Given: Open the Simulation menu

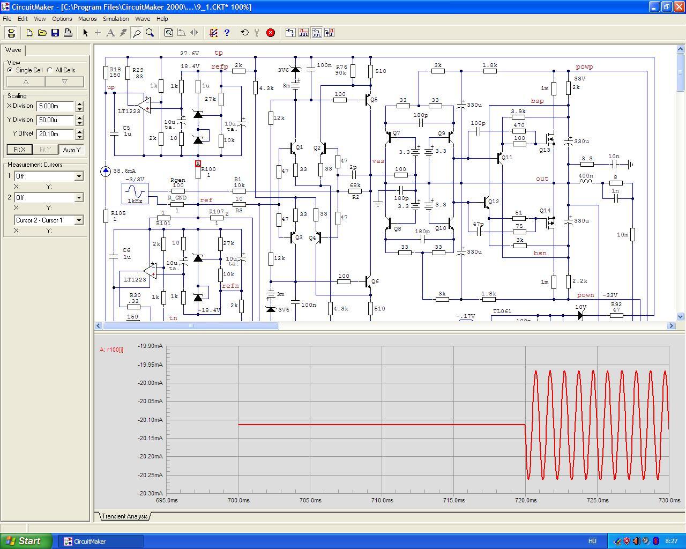Looking at the screenshot, I should click(x=116, y=19).
